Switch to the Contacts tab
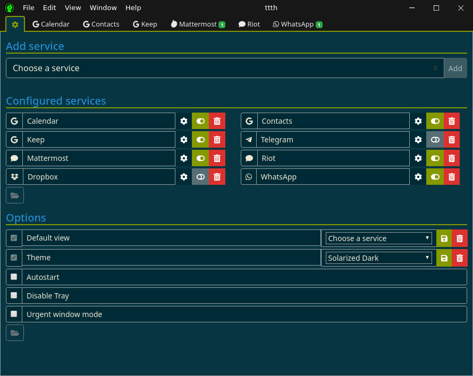The width and height of the screenshot is (473, 376). click(101, 24)
